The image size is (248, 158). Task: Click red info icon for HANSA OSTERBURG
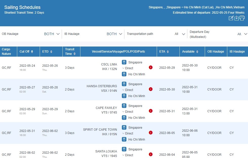(151, 89)
